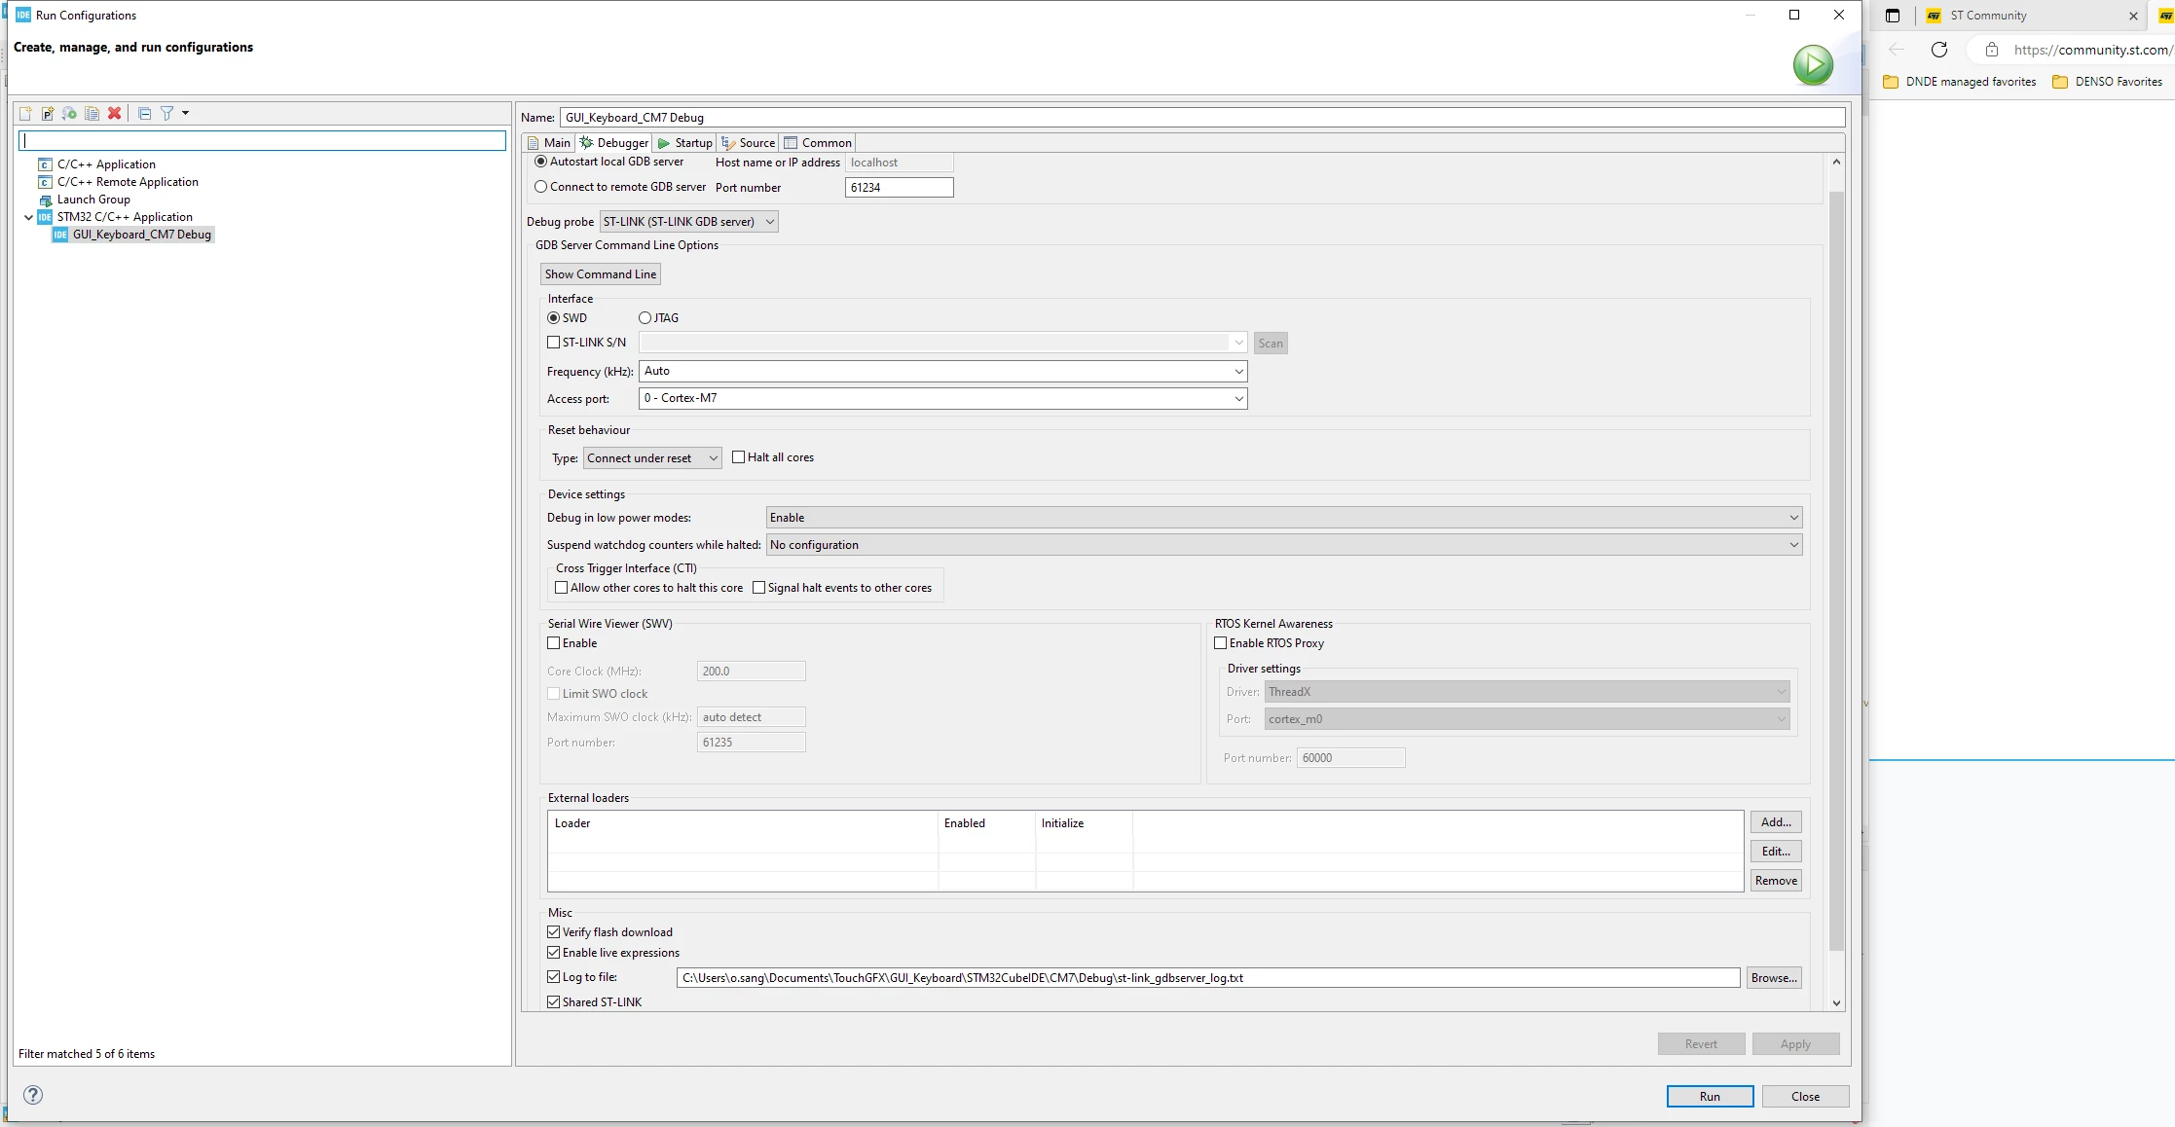
Task: Click Show Command Line button
Action: click(x=601, y=274)
